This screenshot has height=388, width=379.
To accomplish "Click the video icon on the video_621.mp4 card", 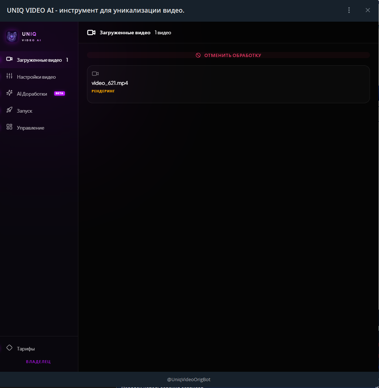I will coord(95,74).
